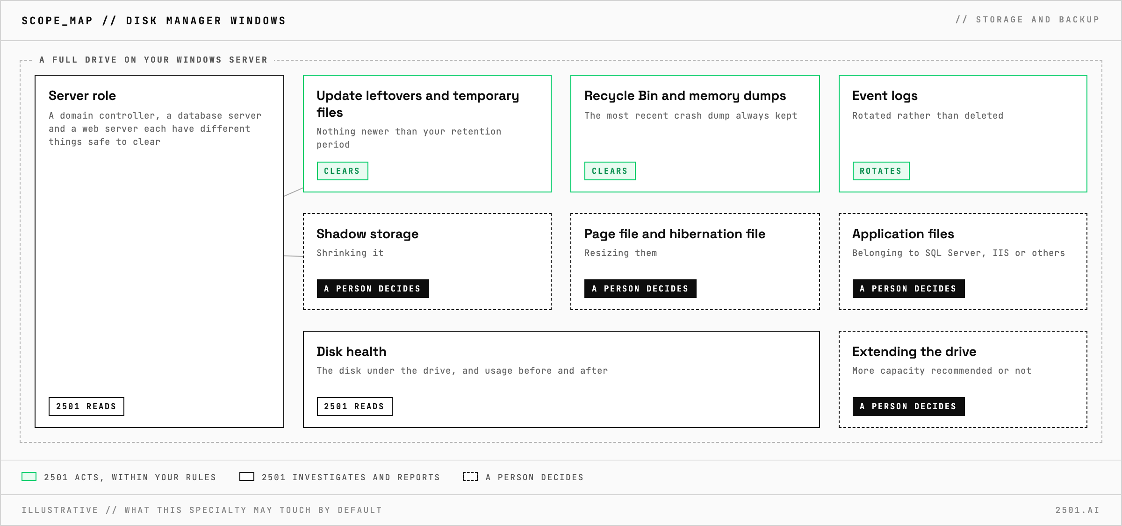Click the Storage and Backup header label
The height and width of the screenshot is (526, 1122).
pyautogui.click(x=1028, y=20)
